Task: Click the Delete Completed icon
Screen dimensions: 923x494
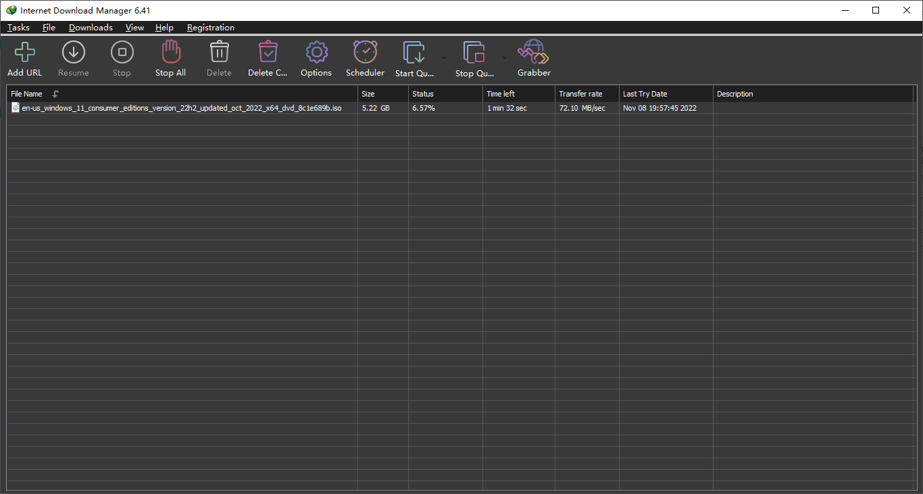Action: (x=268, y=53)
